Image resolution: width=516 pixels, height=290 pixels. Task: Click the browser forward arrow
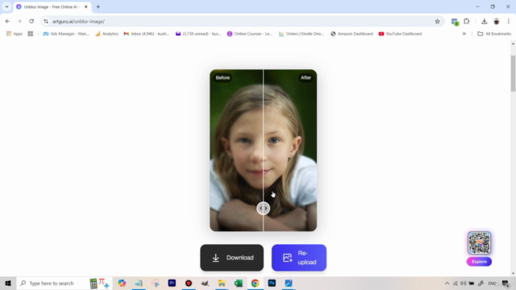[19, 22]
